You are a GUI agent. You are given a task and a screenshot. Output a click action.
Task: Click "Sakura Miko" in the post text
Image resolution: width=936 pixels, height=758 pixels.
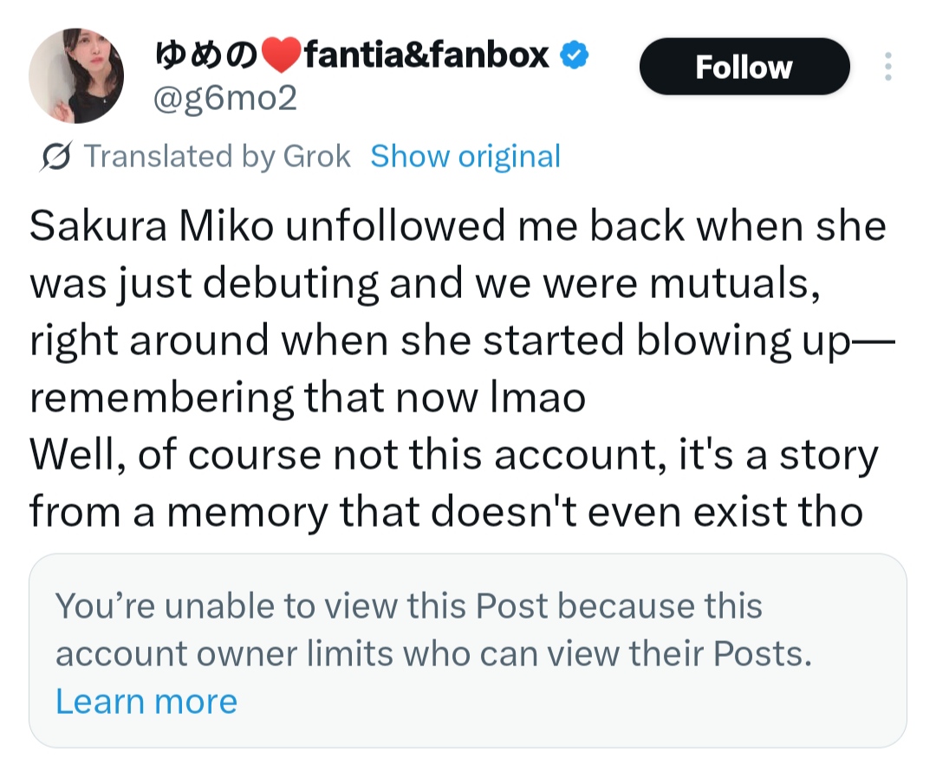click(x=153, y=227)
